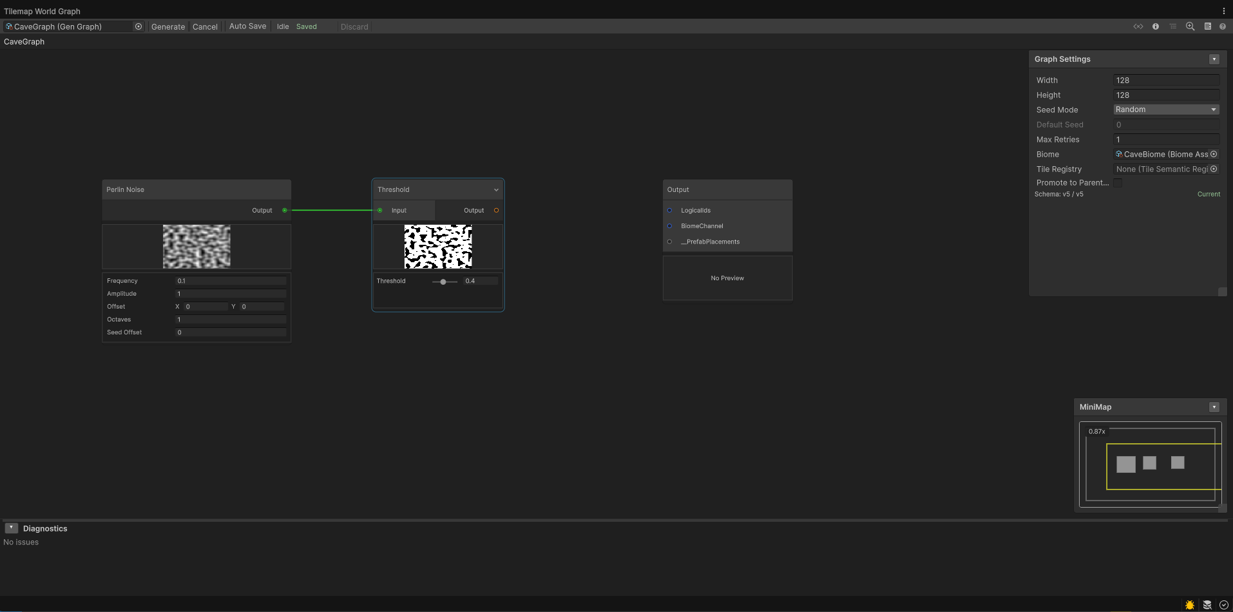Click the Cancel button
This screenshot has height=612, width=1233.
click(x=205, y=26)
